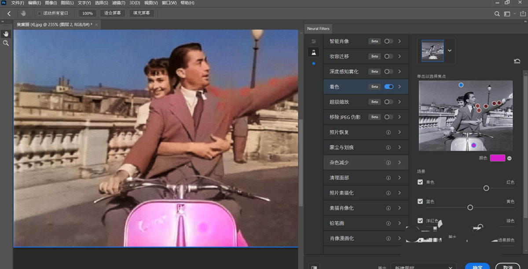
Task: Open the preview thumbnail dropdown arrow
Action: point(449,51)
